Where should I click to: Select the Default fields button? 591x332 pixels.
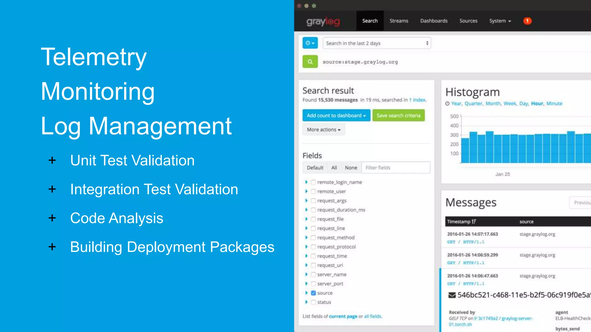[x=315, y=168]
